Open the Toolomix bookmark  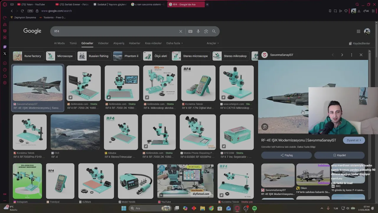[x=52, y=17]
